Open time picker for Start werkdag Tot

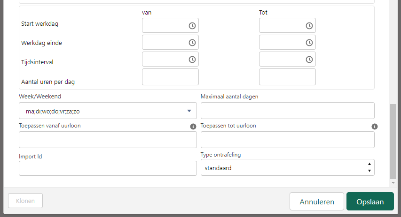pos(309,25)
